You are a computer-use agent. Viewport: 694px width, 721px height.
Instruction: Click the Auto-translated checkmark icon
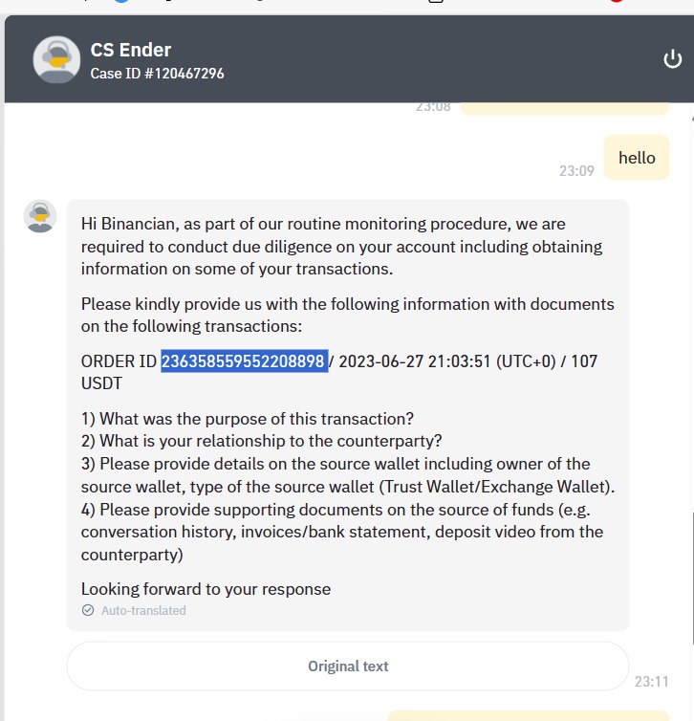[x=88, y=610]
